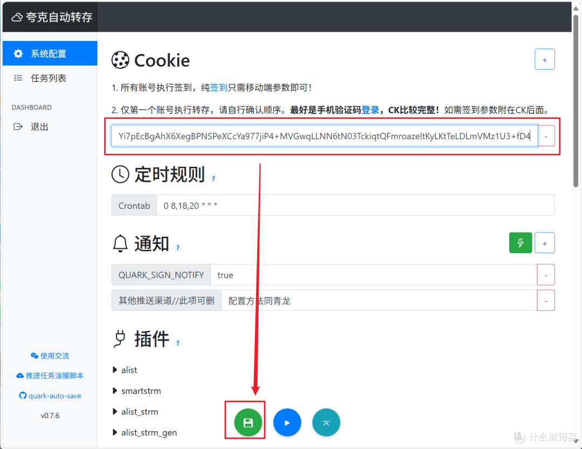Add a new Cookie with plus button

point(544,59)
